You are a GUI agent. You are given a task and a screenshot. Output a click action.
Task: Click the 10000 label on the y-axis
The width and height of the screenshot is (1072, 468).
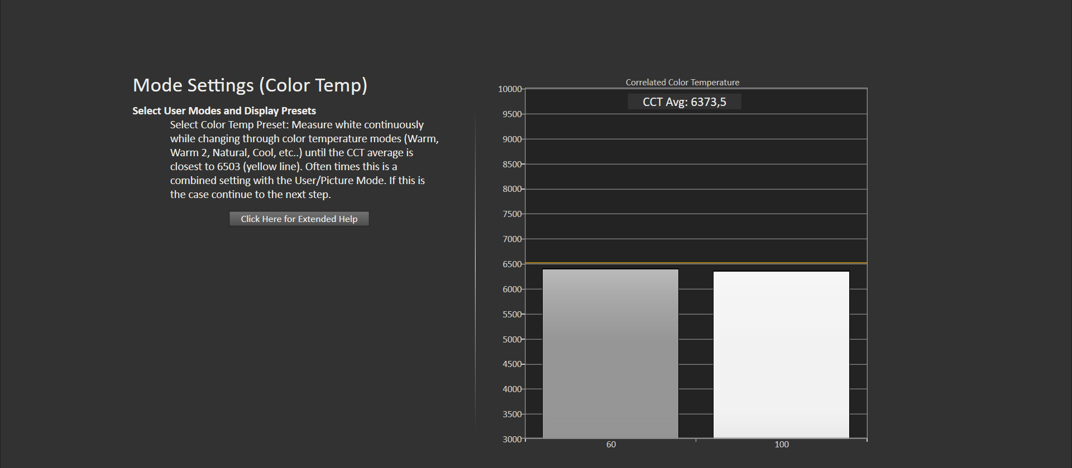pos(509,89)
